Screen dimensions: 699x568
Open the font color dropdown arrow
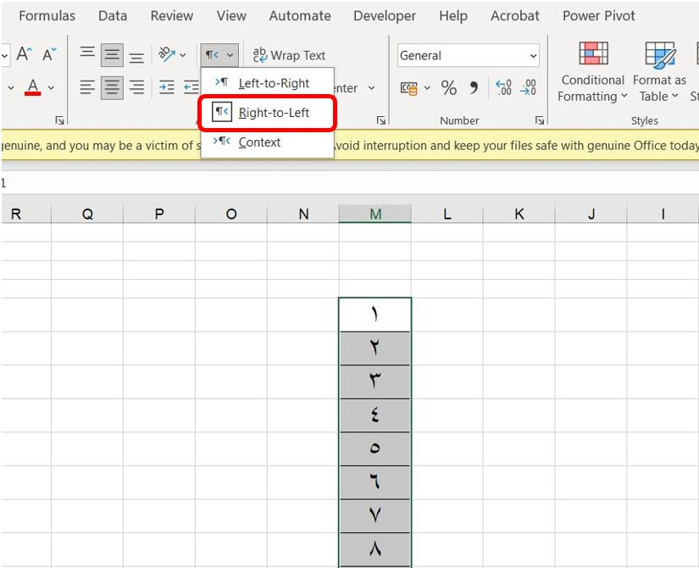tap(52, 87)
